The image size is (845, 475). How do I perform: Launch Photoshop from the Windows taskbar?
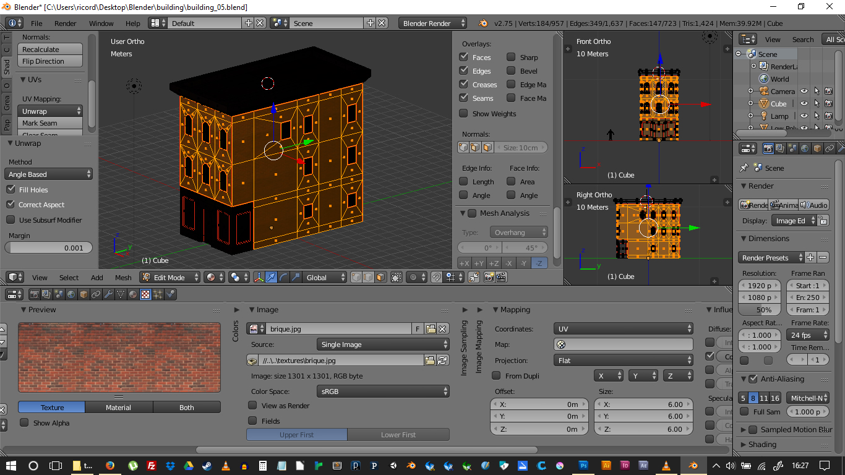(x=583, y=466)
